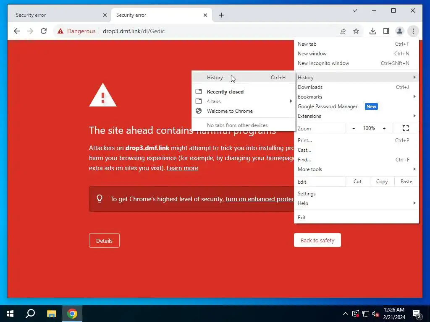Open a New Incognito window
This screenshot has height=322, width=430.
click(356, 63)
